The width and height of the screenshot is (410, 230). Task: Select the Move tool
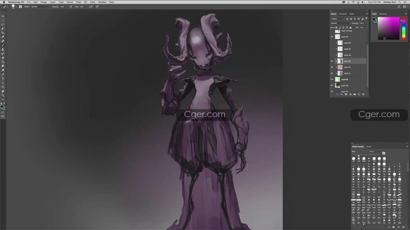3,16
